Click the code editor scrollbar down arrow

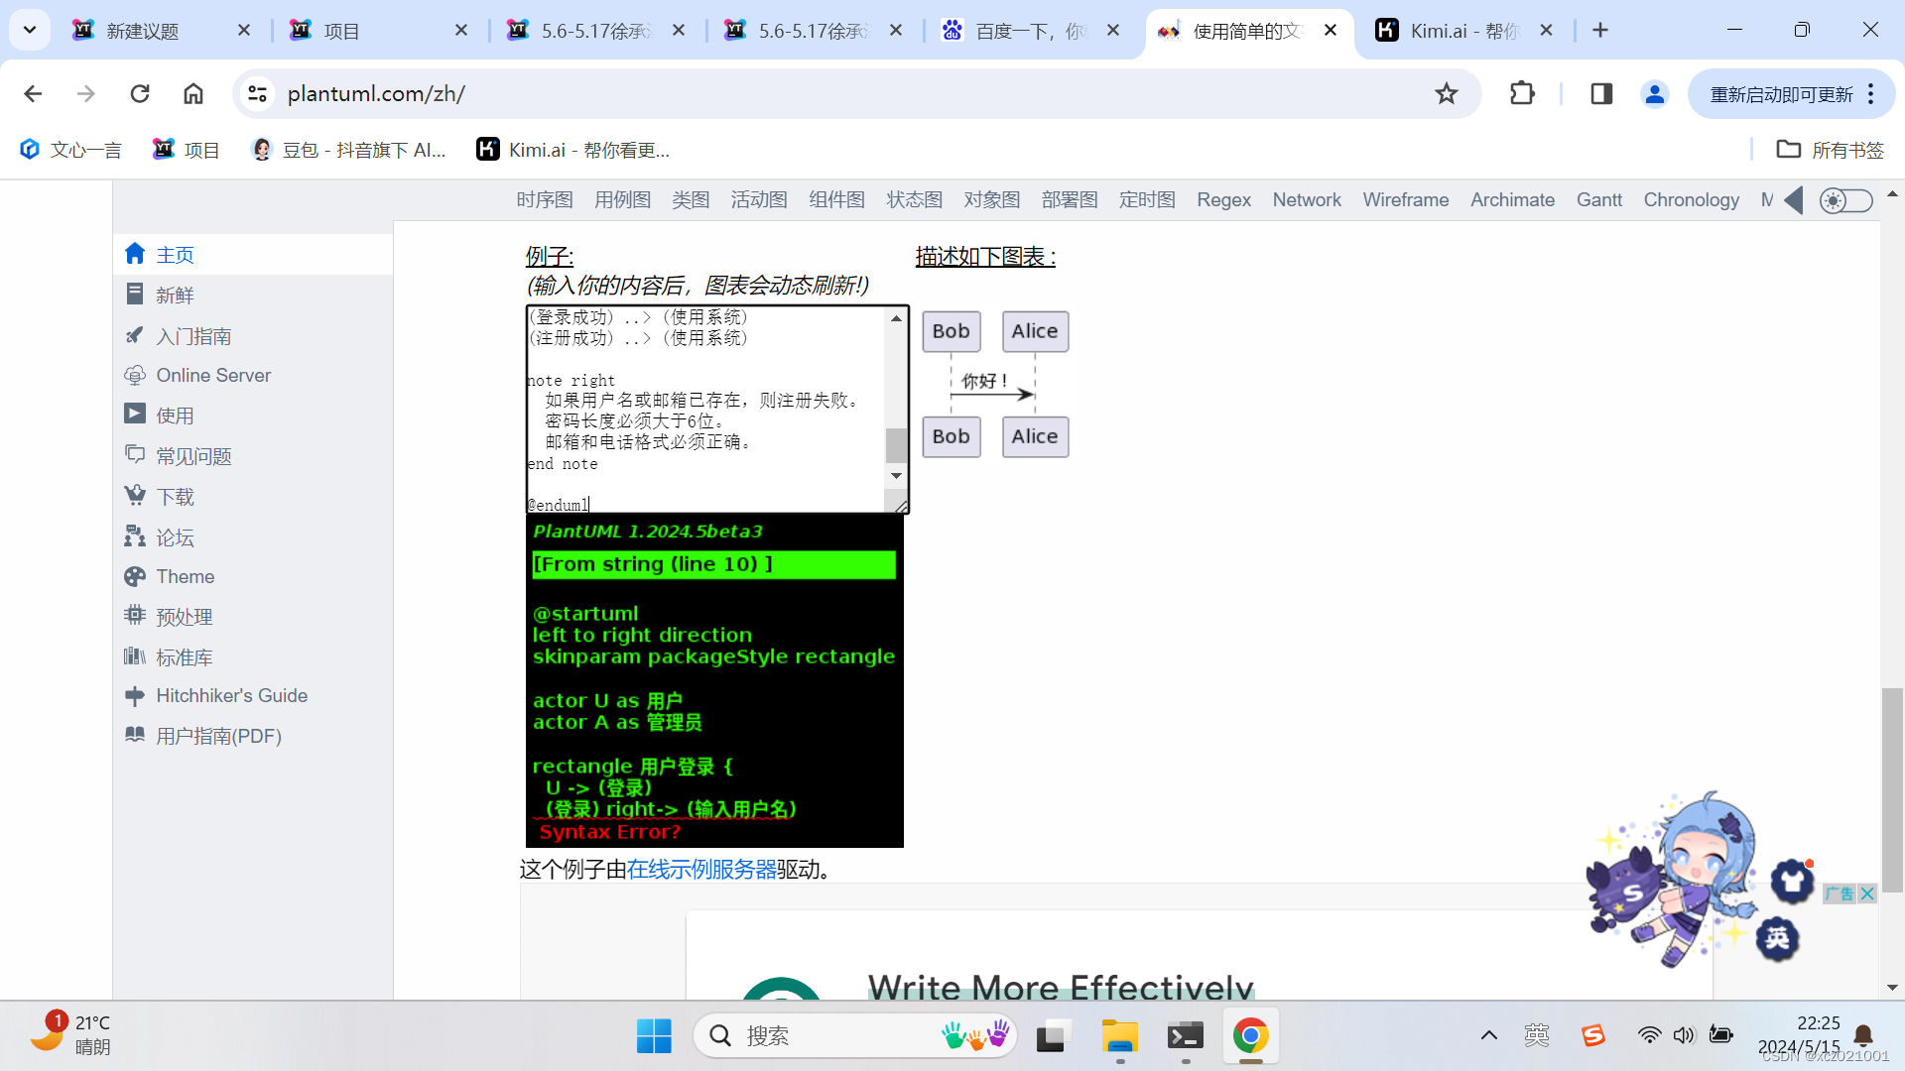pos(896,476)
